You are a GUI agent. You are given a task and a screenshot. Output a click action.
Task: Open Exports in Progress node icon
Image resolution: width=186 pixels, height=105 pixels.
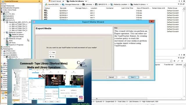7,45
